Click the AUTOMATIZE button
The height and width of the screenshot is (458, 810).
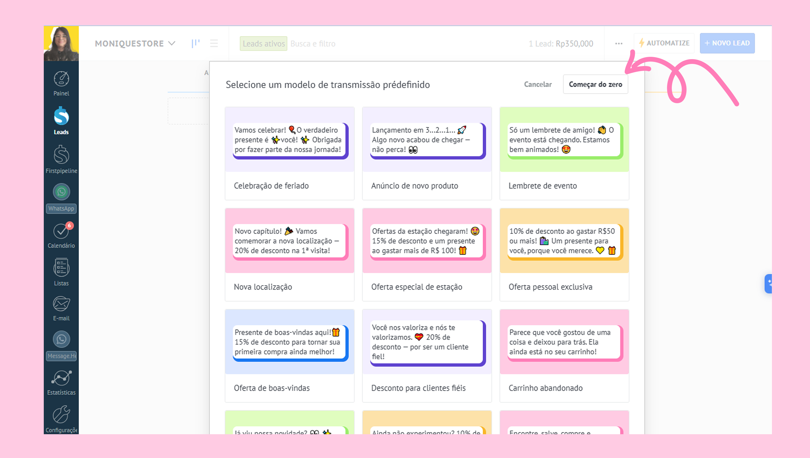coord(664,43)
